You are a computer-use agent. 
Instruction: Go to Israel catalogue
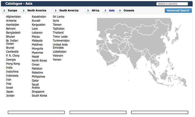[x=9, y=87]
